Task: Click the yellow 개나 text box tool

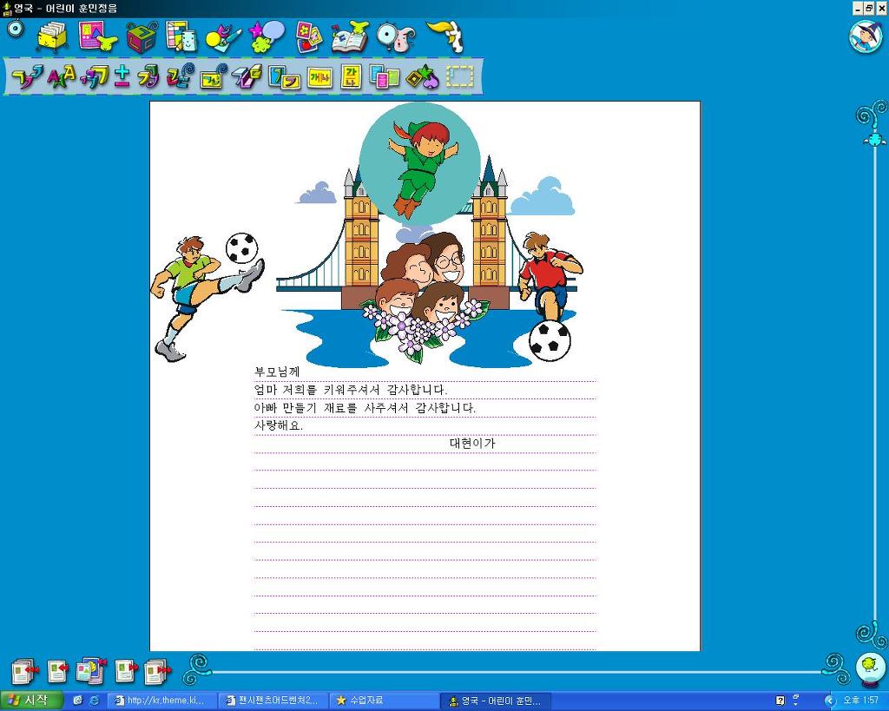Action: pos(319,77)
